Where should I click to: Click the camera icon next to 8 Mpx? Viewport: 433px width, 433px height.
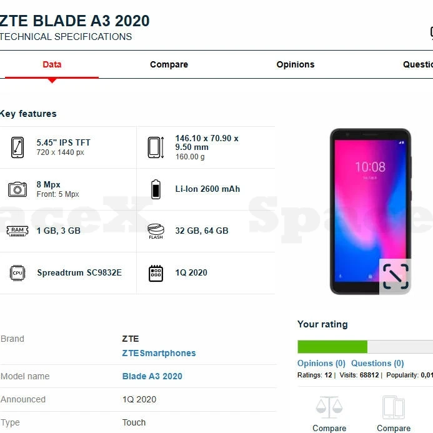point(17,189)
